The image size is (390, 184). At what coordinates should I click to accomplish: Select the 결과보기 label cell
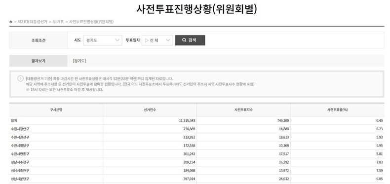tap(39, 61)
